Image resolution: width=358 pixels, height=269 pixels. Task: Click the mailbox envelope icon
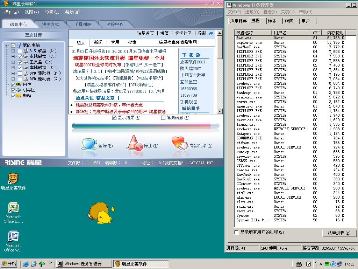click(x=19, y=96)
